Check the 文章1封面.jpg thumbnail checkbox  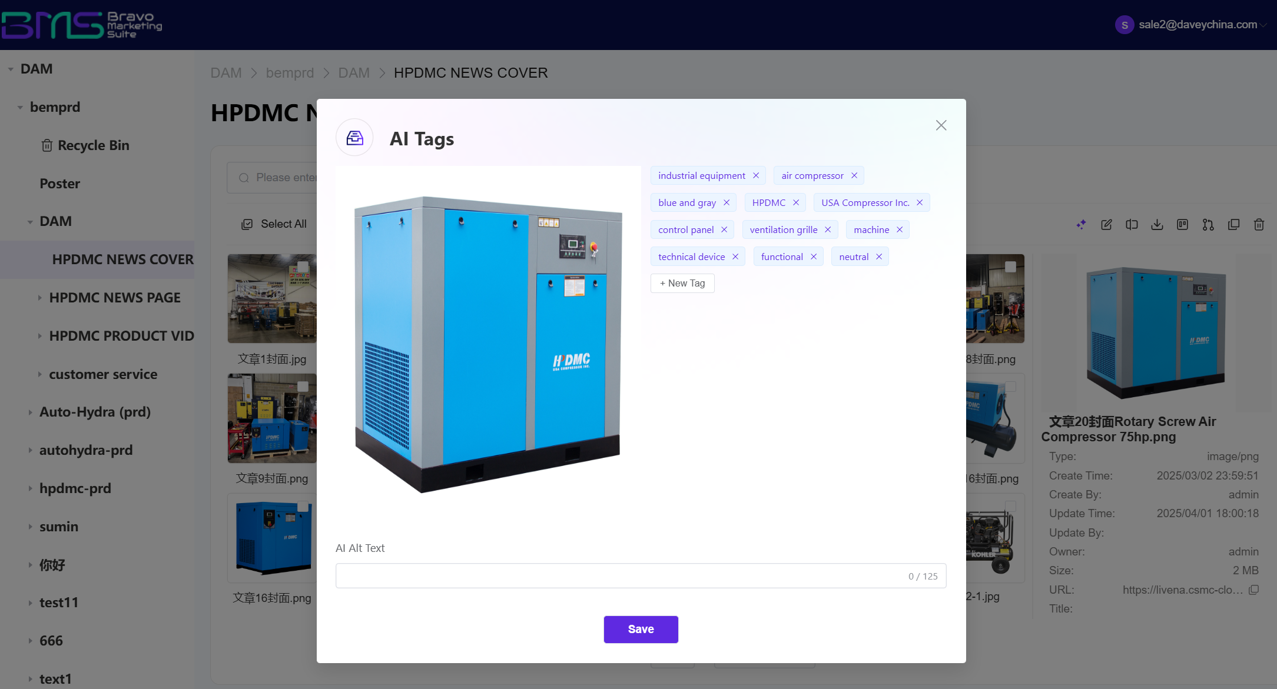point(303,267)
